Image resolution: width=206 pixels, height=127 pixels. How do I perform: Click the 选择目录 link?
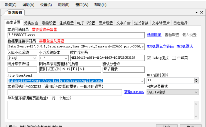[154, 35]
